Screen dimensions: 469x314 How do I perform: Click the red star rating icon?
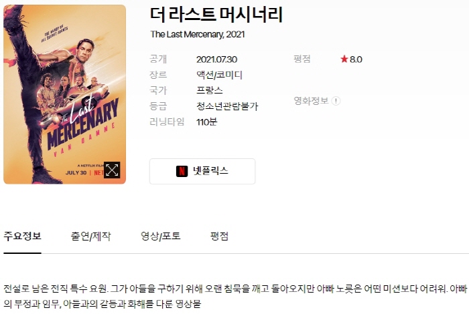pyautogui.click(x=344, y=59)
